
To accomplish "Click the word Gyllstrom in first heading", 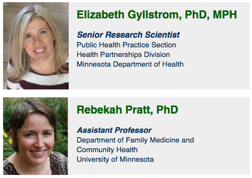I will tap(154, 15).
